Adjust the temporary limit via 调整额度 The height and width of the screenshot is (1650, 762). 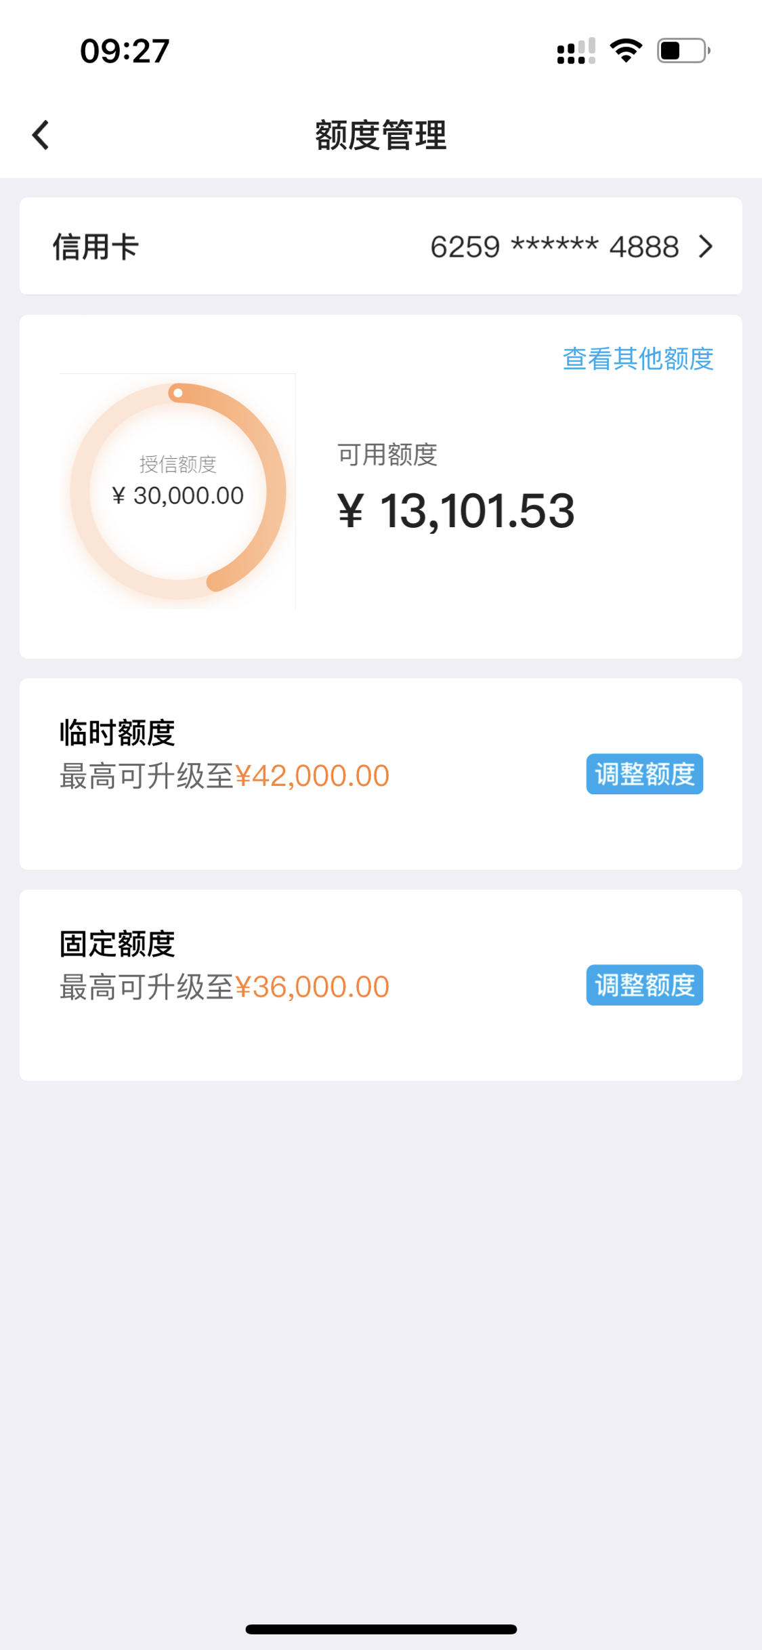tap(644, 774)
